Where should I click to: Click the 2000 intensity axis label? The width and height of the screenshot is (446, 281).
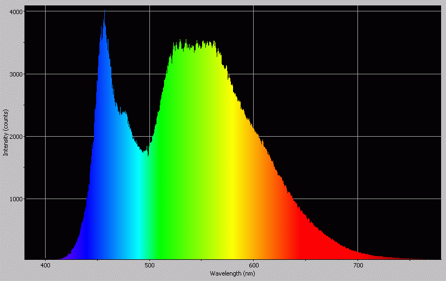pyautogui.click(x=16, y=137)
